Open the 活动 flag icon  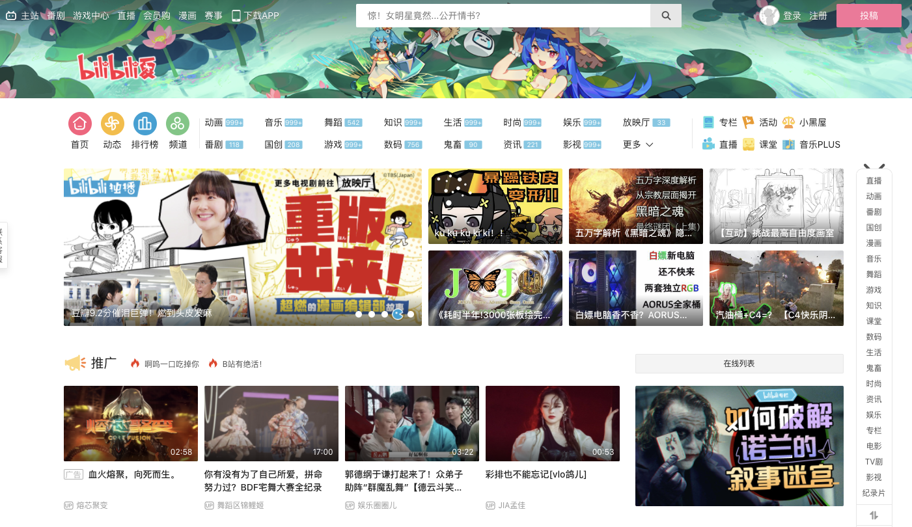click(749, 122)
